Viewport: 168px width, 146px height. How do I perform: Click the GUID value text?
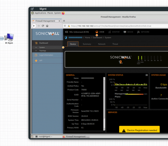tap(91, 95)
